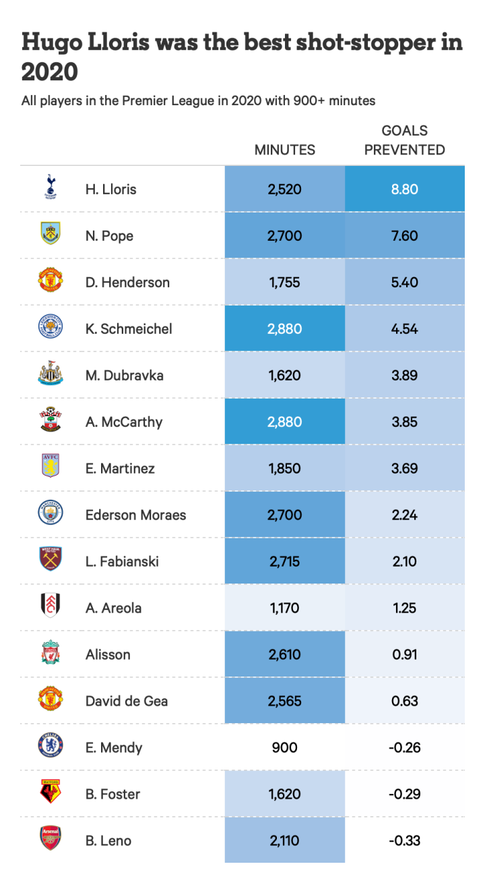Click the Arsenal crest beside B. Leno
Viewport: 485px width, 885px height.
[x=51, y=838]
